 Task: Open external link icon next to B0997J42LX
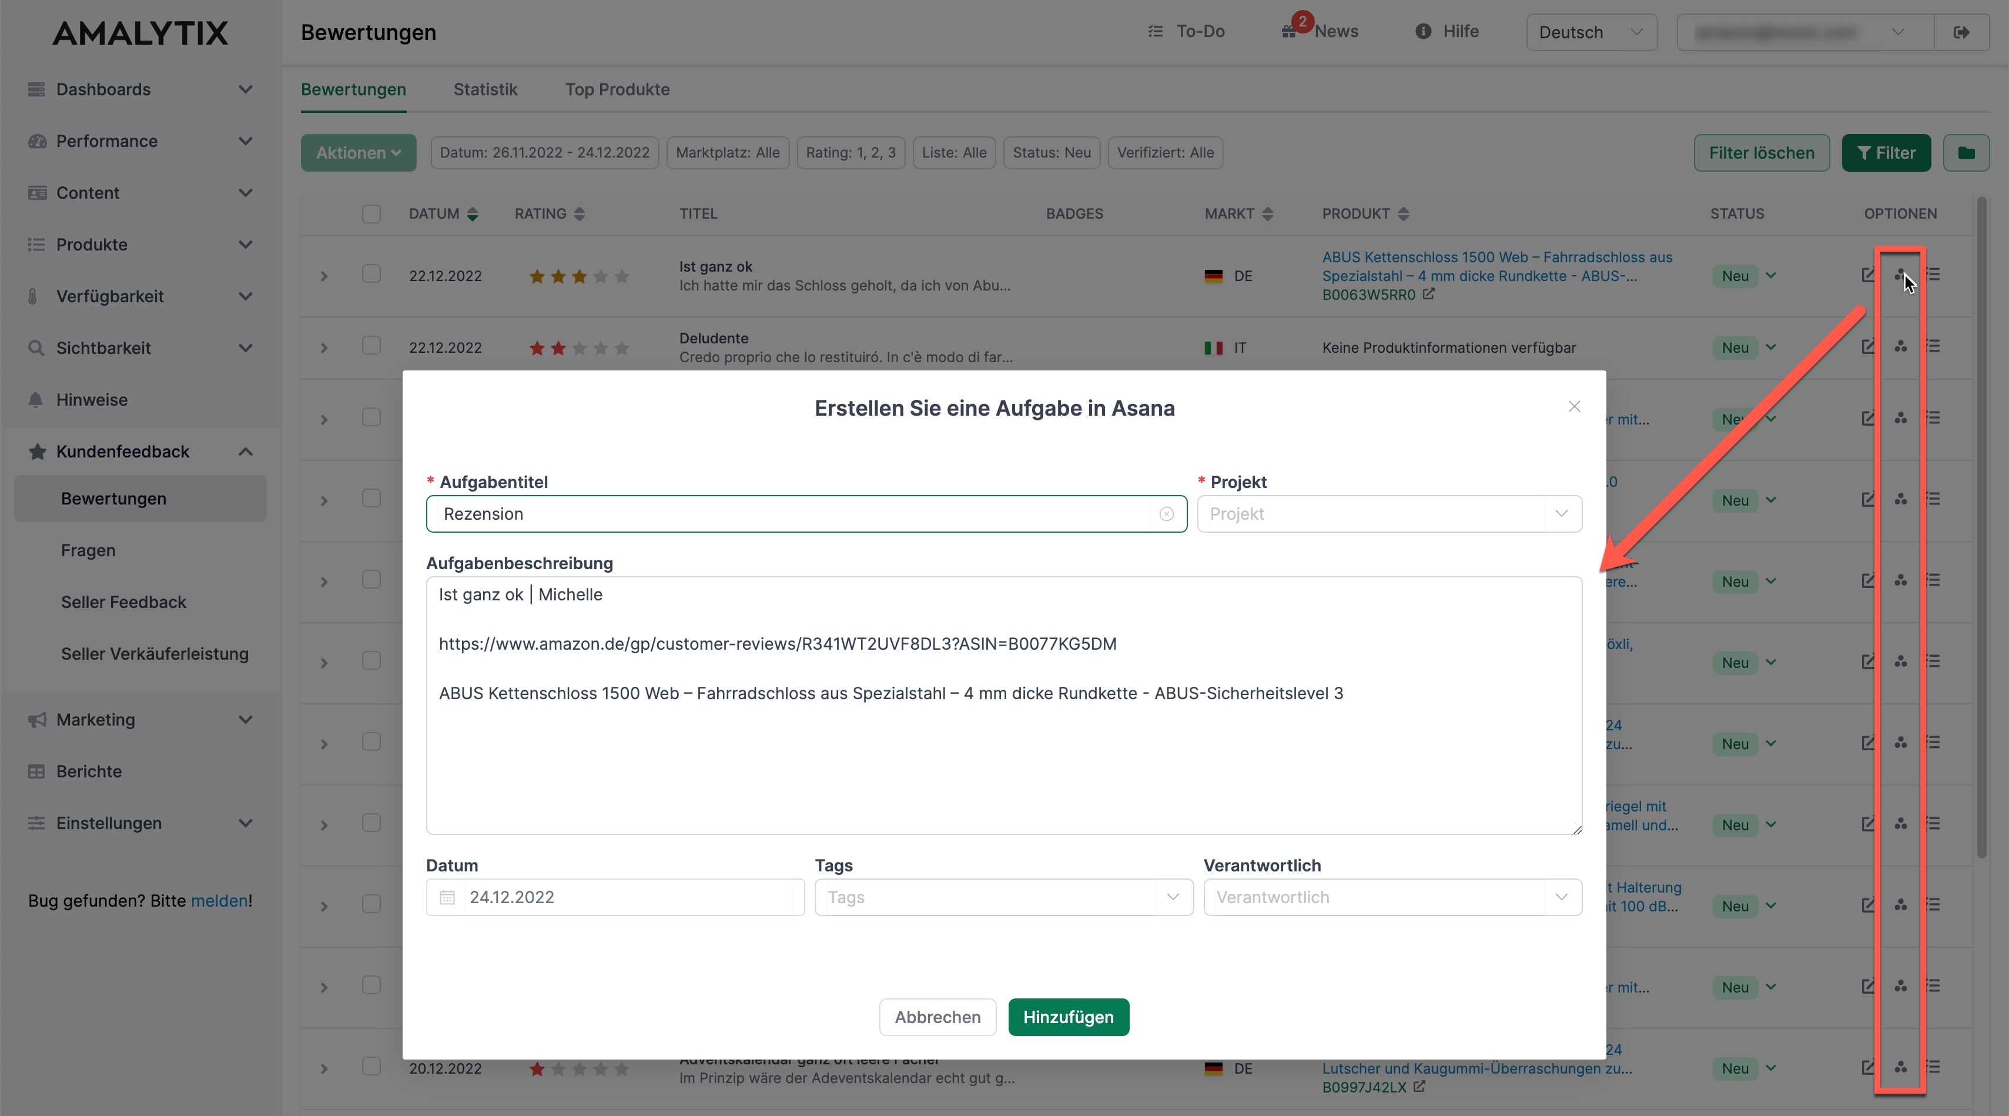pos(1419,1087)
